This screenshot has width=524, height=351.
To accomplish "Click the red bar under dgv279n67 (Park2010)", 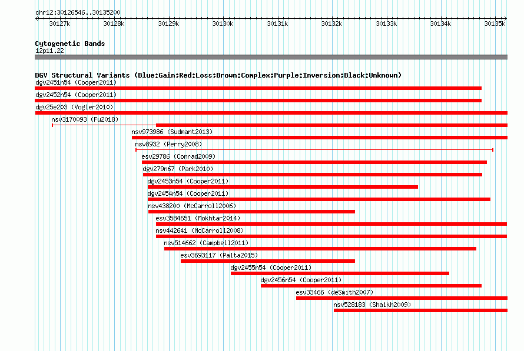I will pos(313,175).
